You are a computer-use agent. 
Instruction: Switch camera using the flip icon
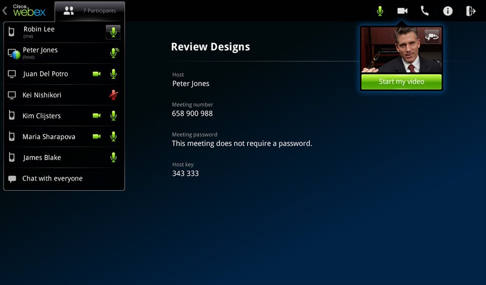[x=432, y=36]
